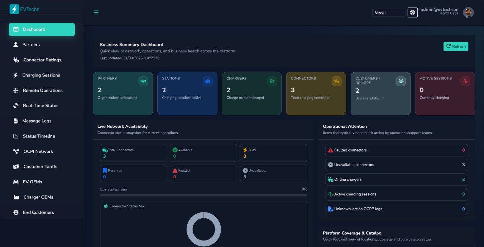
Task: Click the Status Timeline icon
Action: (x=16, y=136)
